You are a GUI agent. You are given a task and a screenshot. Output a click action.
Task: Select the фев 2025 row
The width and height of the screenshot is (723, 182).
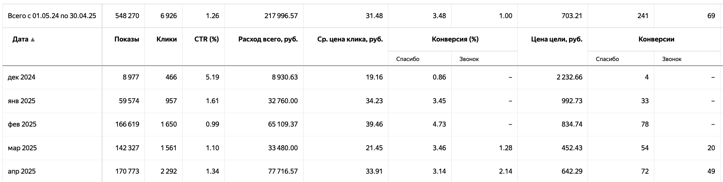tap(361, 124)
